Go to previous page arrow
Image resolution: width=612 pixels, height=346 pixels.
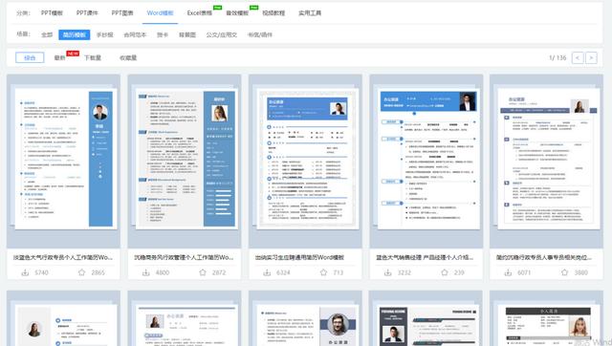[x=578, y=57]
